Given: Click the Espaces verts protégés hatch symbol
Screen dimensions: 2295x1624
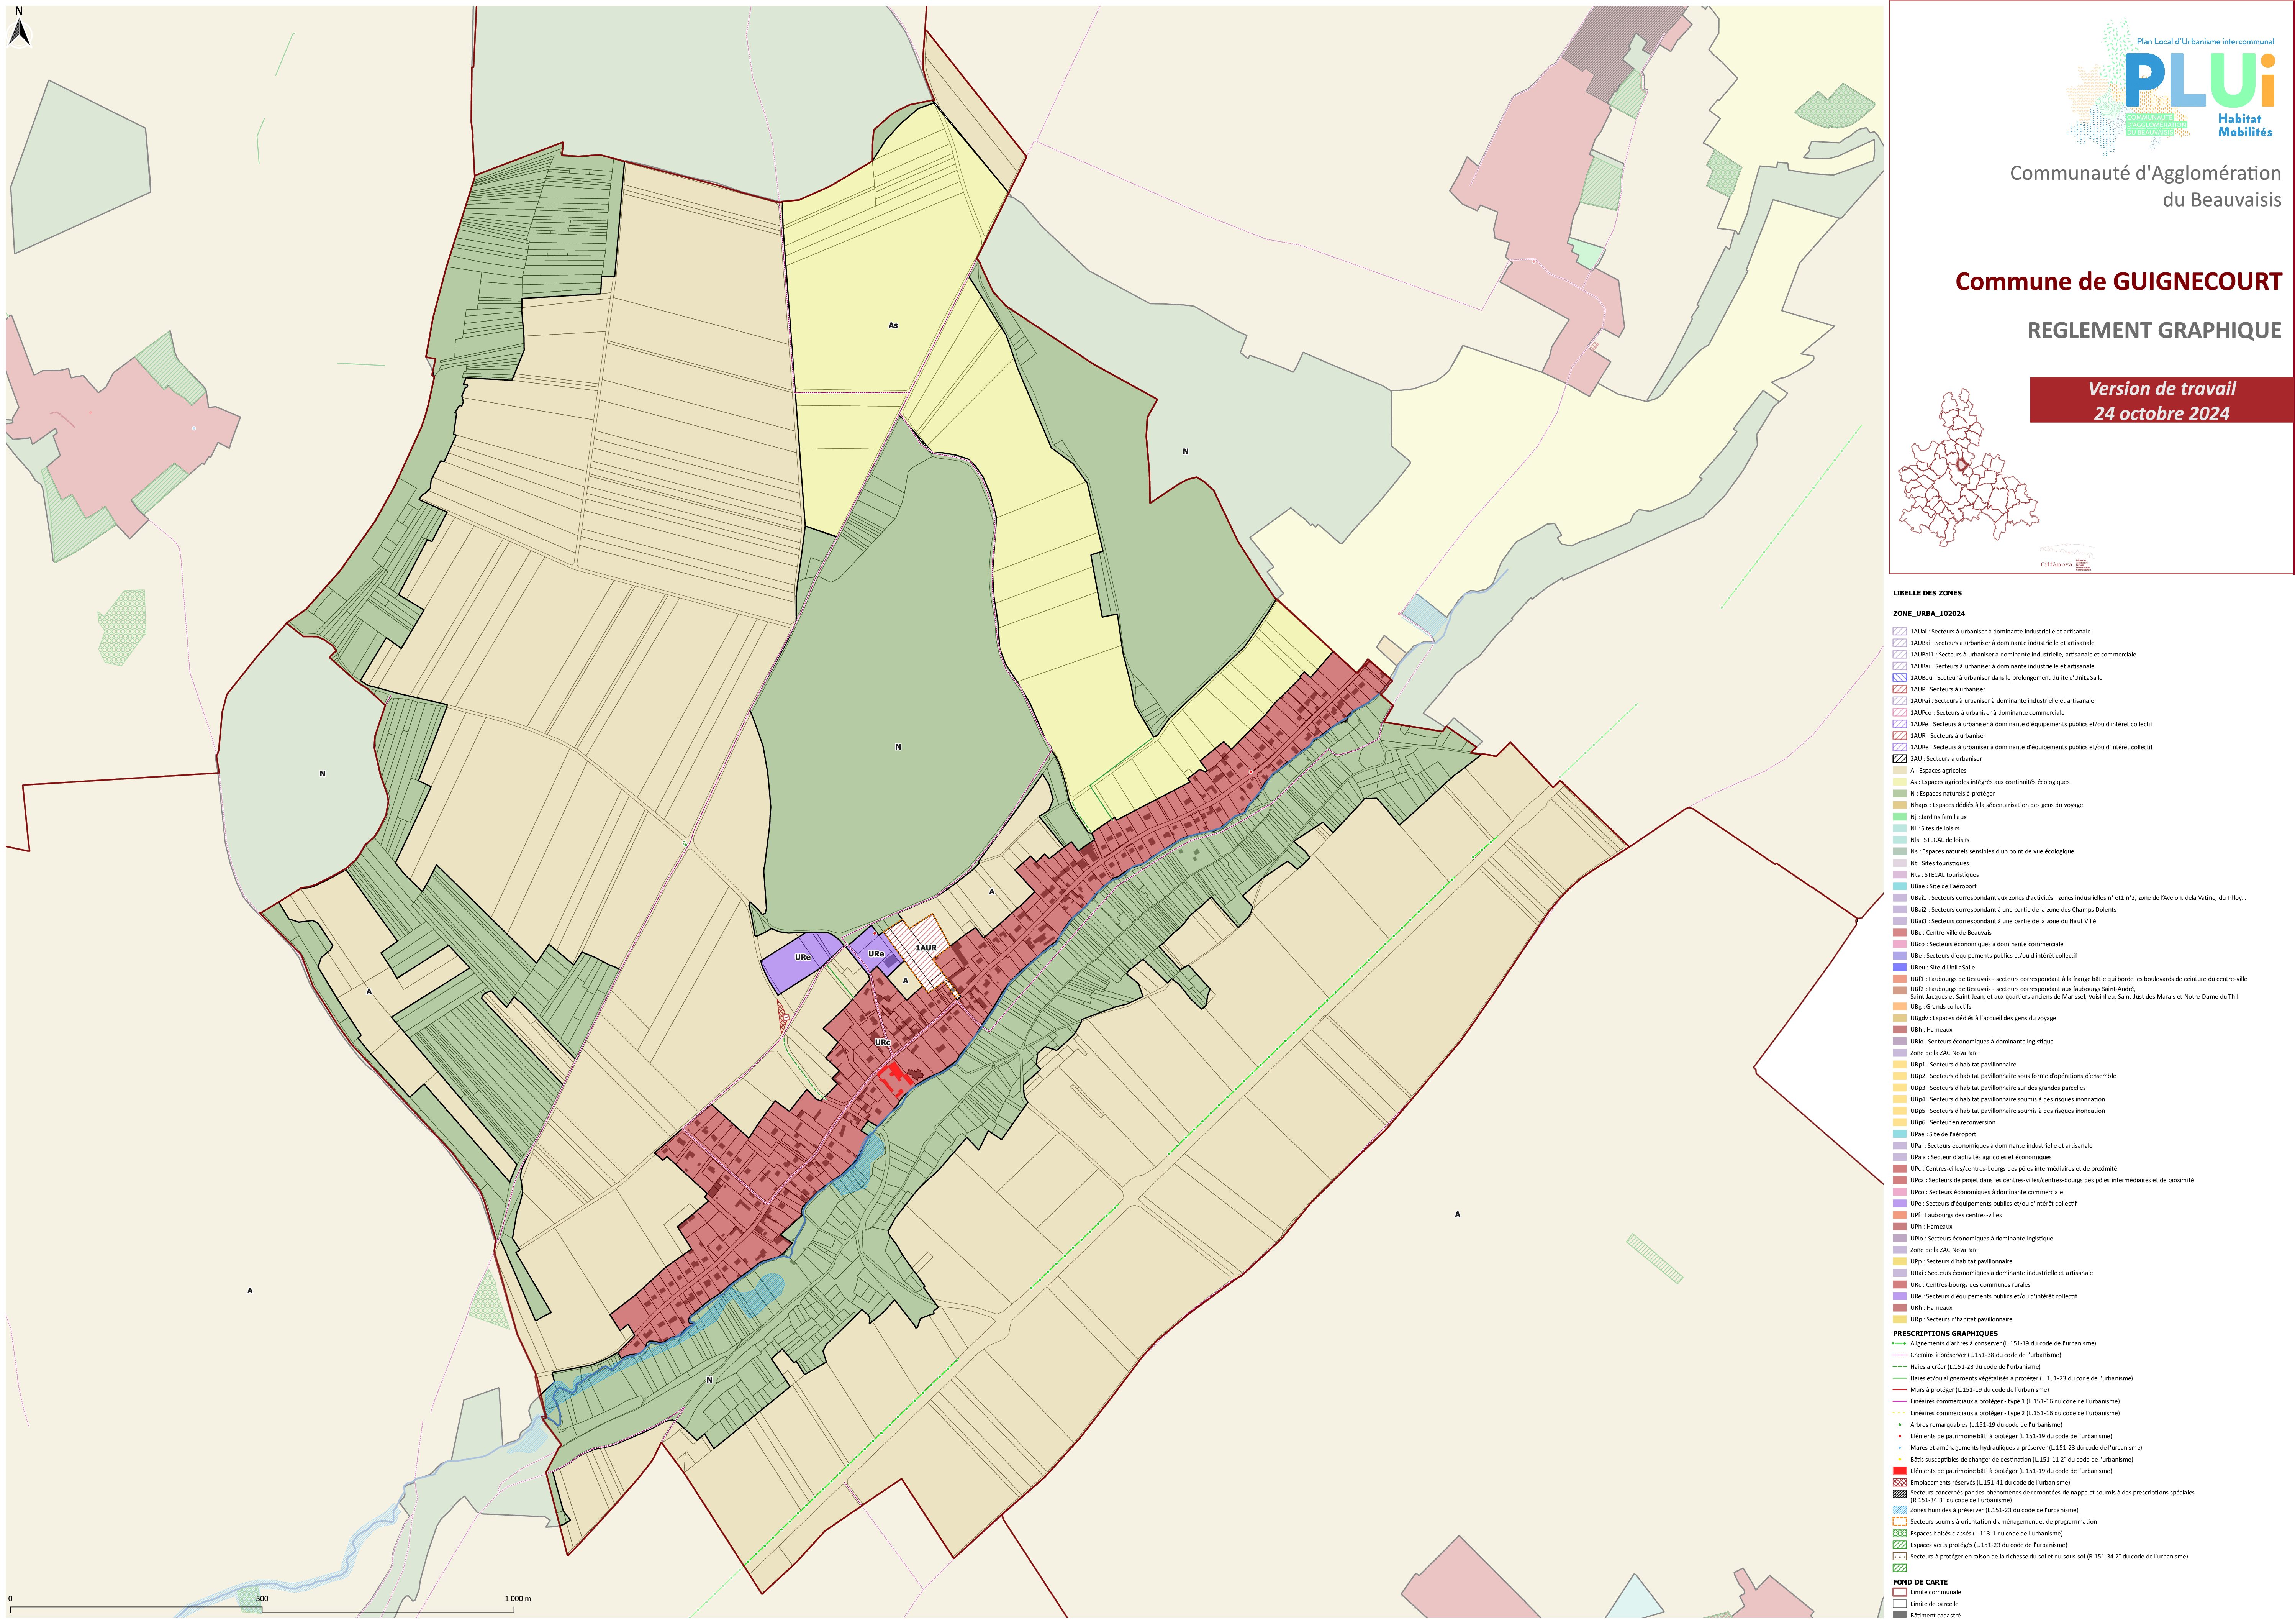Looking at the screenshot, I should (x=1899, y=1545).
